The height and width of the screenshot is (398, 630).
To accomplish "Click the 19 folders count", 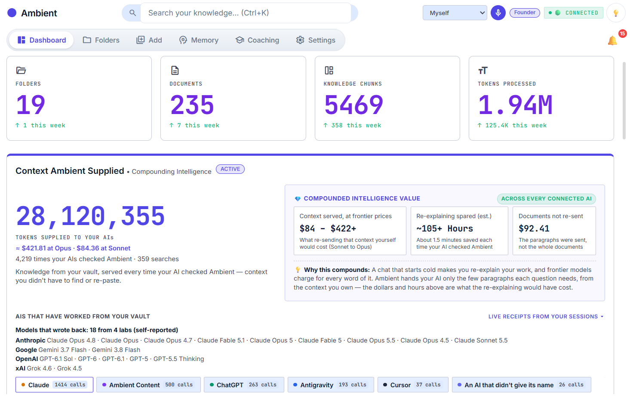I will coord(31,105).
